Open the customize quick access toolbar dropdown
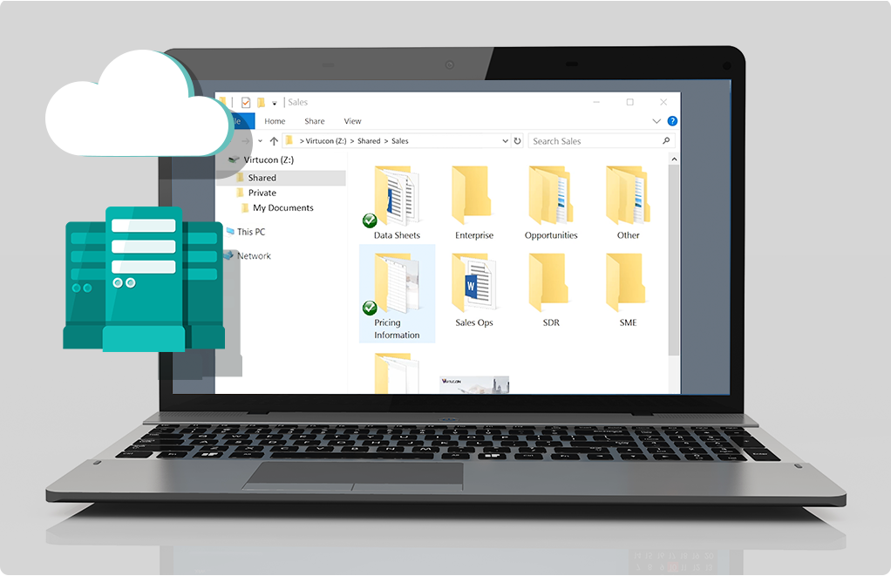Screen dimensions: 891x576 pyautogui.click(x=275, y=103)
